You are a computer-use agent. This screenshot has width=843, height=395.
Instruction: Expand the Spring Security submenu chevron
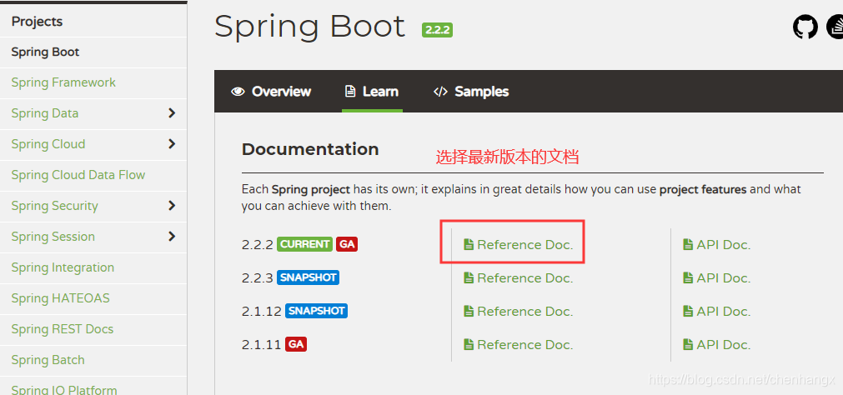[x=172, y=205]
